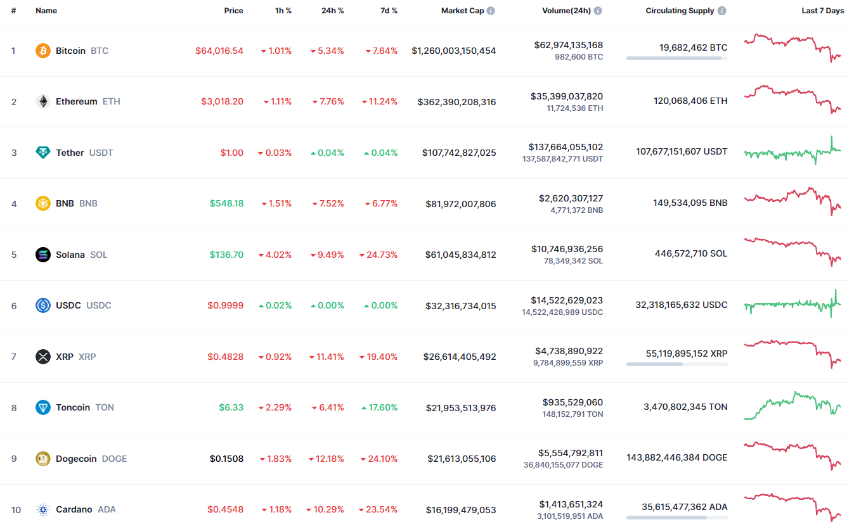Open the Toncoin TON link

point(84,407)
